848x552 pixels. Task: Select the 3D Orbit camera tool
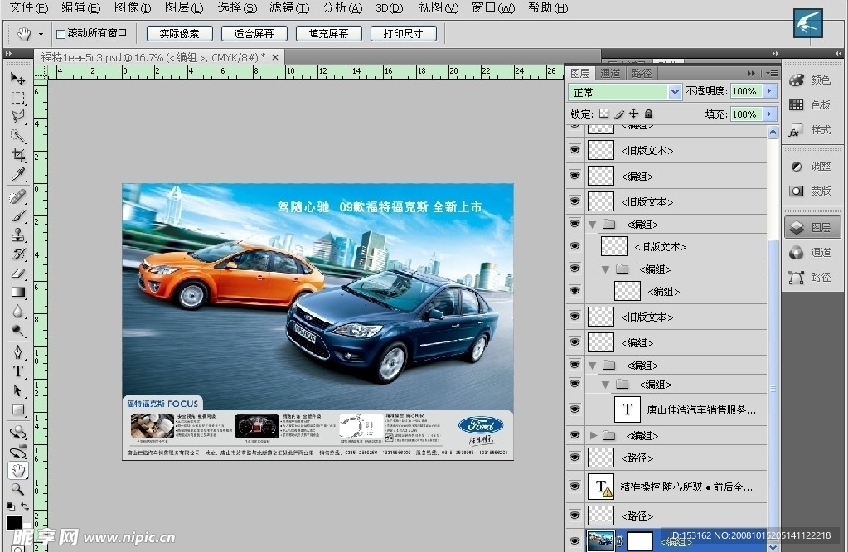[x=18, y=452]
